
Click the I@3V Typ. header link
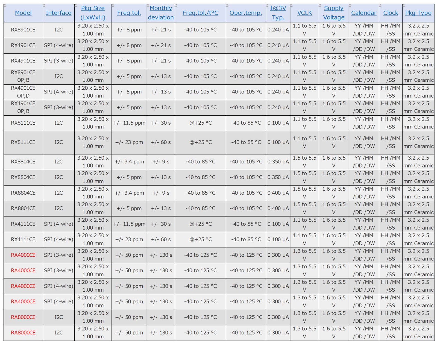coord(278,13)
